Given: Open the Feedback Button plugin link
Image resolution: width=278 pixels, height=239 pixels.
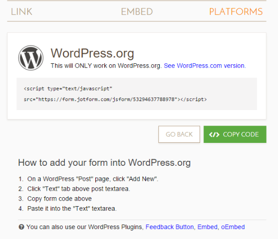Looking at the screenshot, I should [169, 227].
